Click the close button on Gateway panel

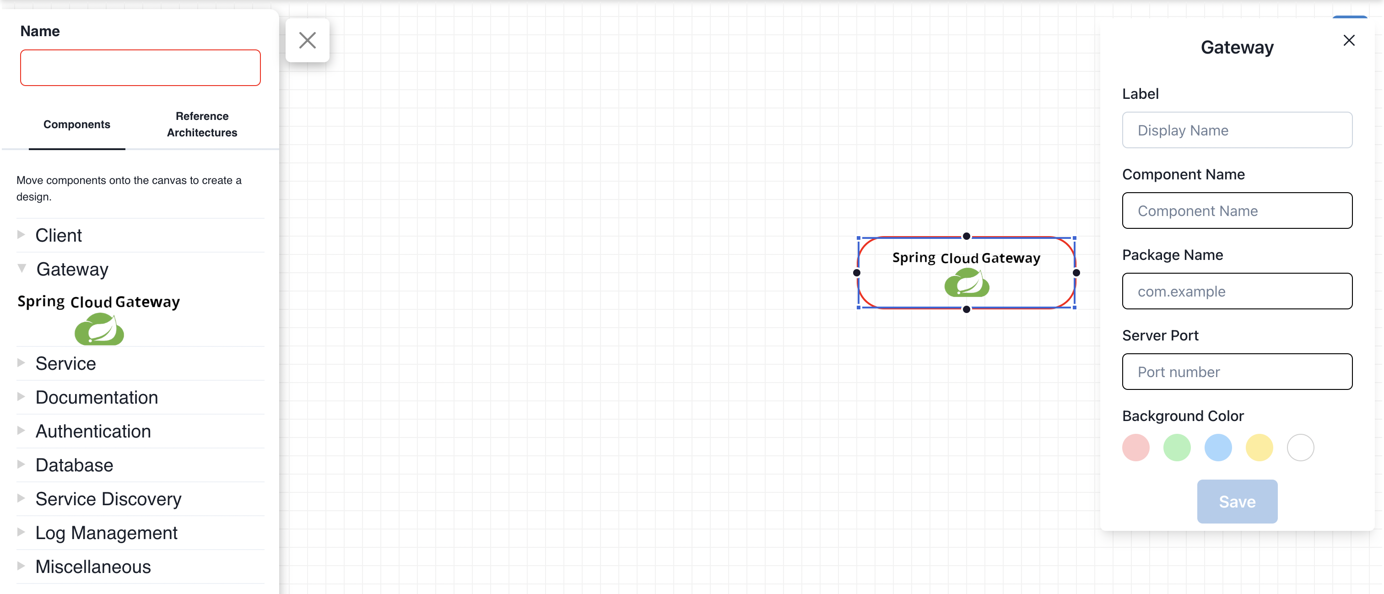point(1349,40)
